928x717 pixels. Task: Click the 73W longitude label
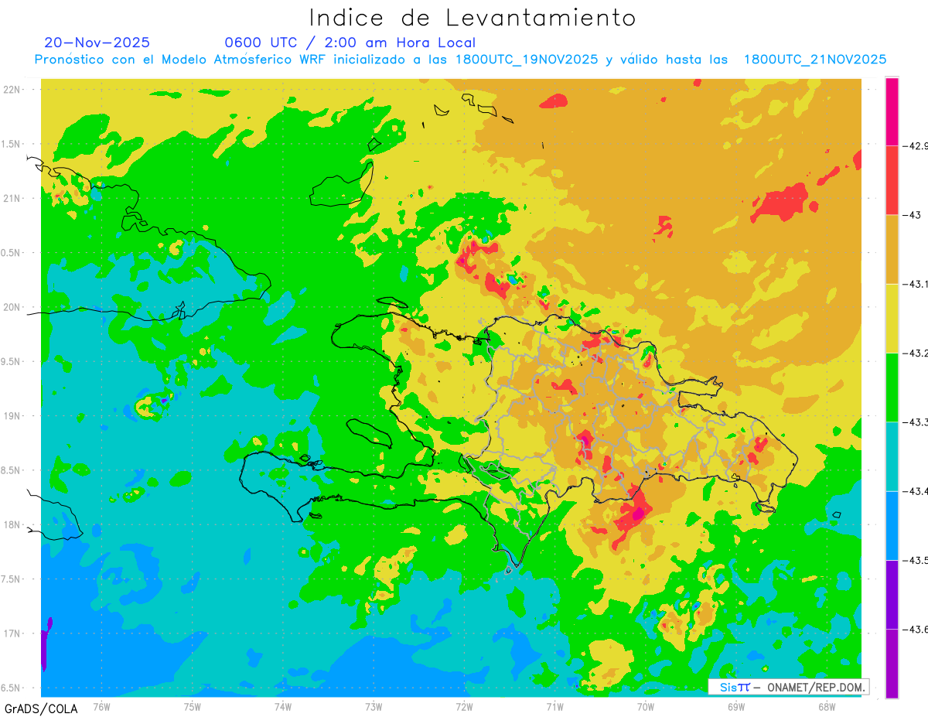[x=374, y=707]
